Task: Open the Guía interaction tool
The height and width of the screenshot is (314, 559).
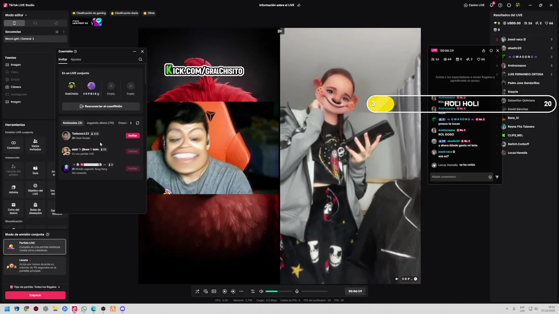Action: click(35, 170)
